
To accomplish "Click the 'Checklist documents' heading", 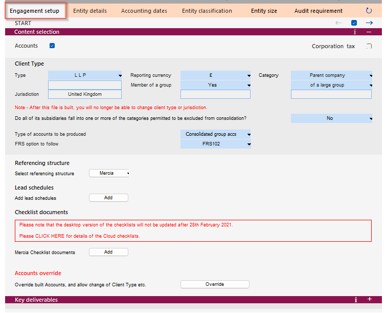I will click(x=41, y=213).
